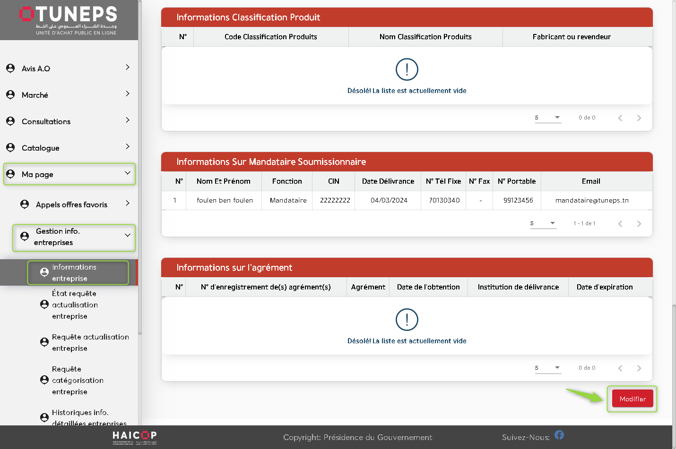Click the TUNEPS logo in the header
The image size is (676, 449).
click(x=69, y=20)
